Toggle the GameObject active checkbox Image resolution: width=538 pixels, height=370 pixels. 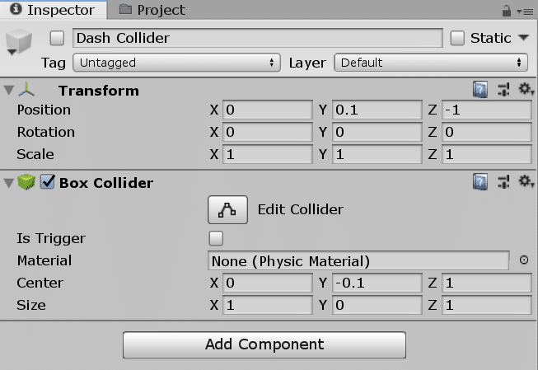tap(57, 38)
